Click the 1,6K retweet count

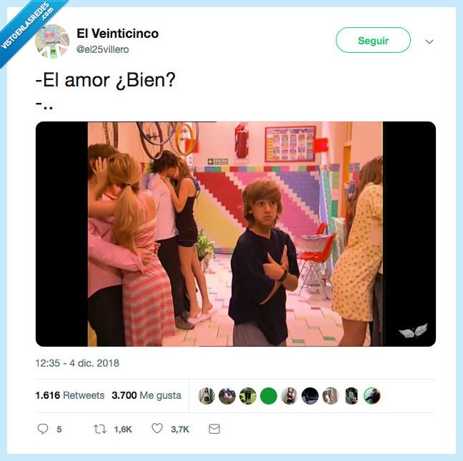pyautogui.click(x=123, y=429)
